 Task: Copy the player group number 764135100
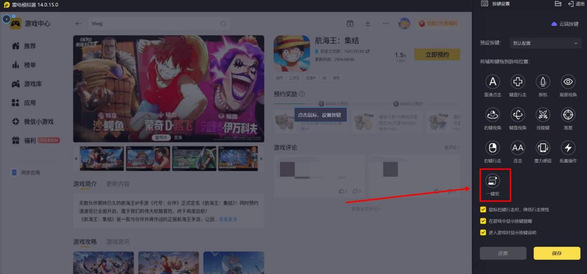368,51
